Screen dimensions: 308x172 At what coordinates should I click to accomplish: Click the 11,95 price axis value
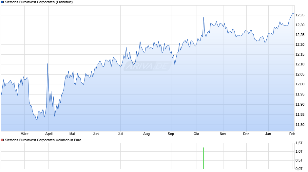pyautogui.click(x=300, y=94)
